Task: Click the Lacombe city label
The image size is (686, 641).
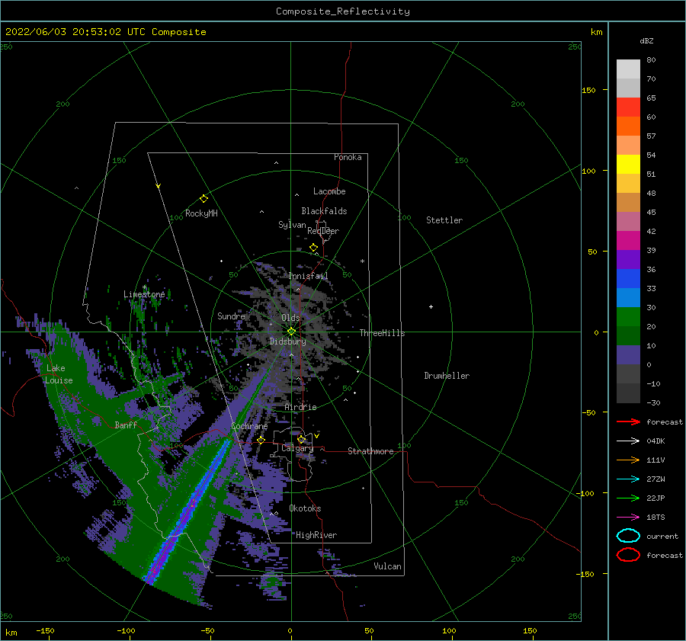Action: pos(329,191)
